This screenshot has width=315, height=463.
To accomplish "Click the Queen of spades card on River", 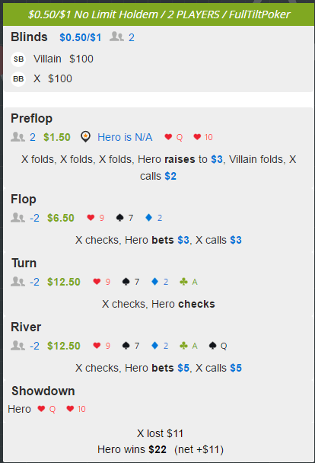I will coord(218,346).
